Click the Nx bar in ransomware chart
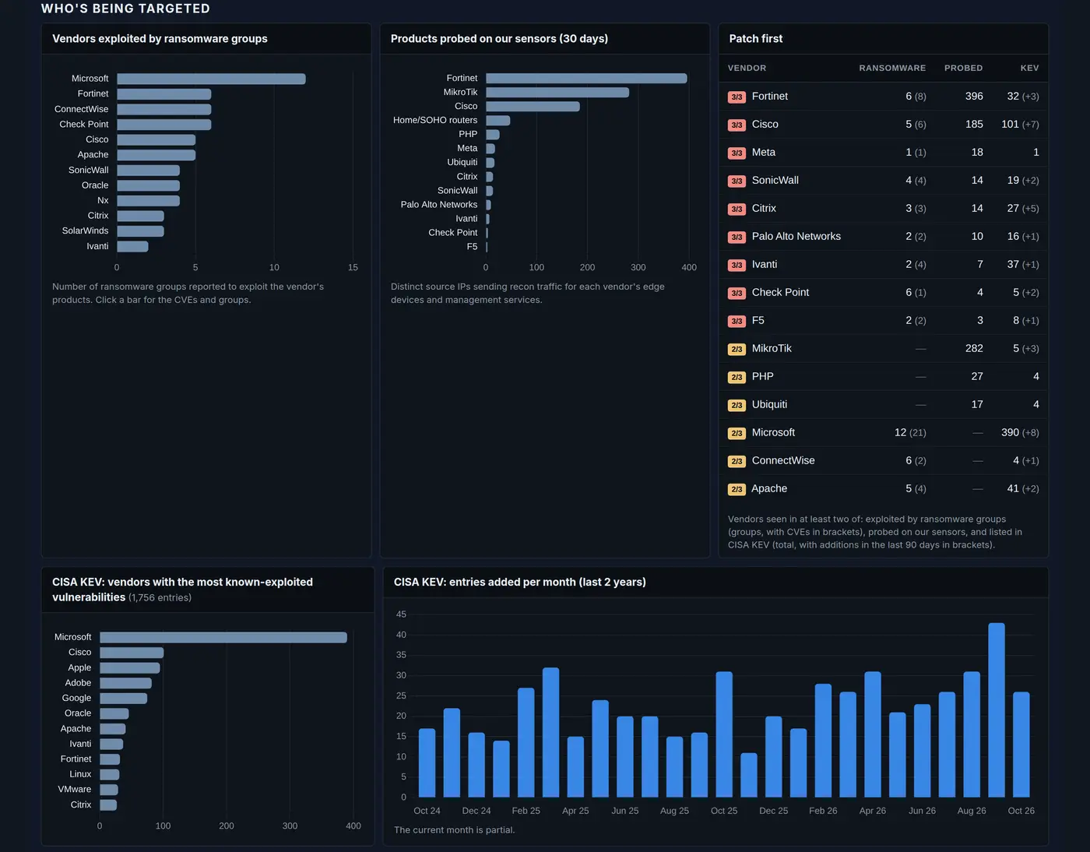The width and height of the screenshot is (1090, 852). click(x=148, y=201)
